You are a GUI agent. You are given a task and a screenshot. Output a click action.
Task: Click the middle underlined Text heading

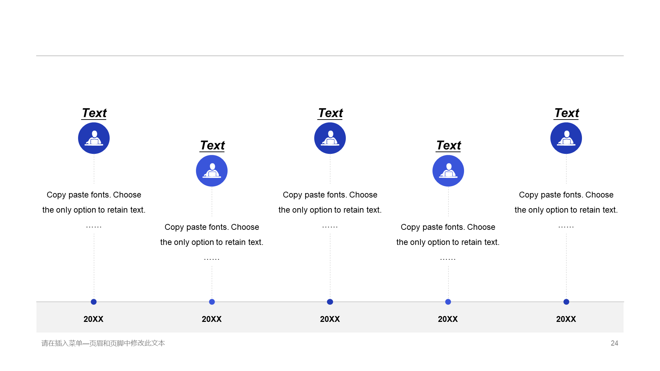click(330, 113)
